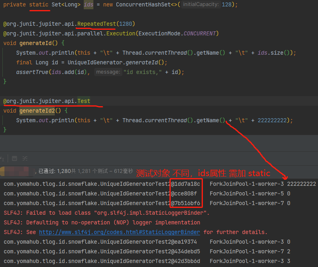The image size is (318, 267).
Task: Click console line with @ea19374
Action: pyautogui.click(x=147, y=242)
